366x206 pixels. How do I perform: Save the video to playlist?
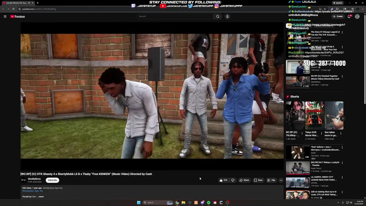coord(258,180)
